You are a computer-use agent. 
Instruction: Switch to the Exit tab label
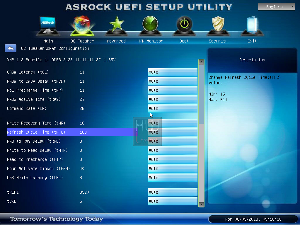click(252, 41)
